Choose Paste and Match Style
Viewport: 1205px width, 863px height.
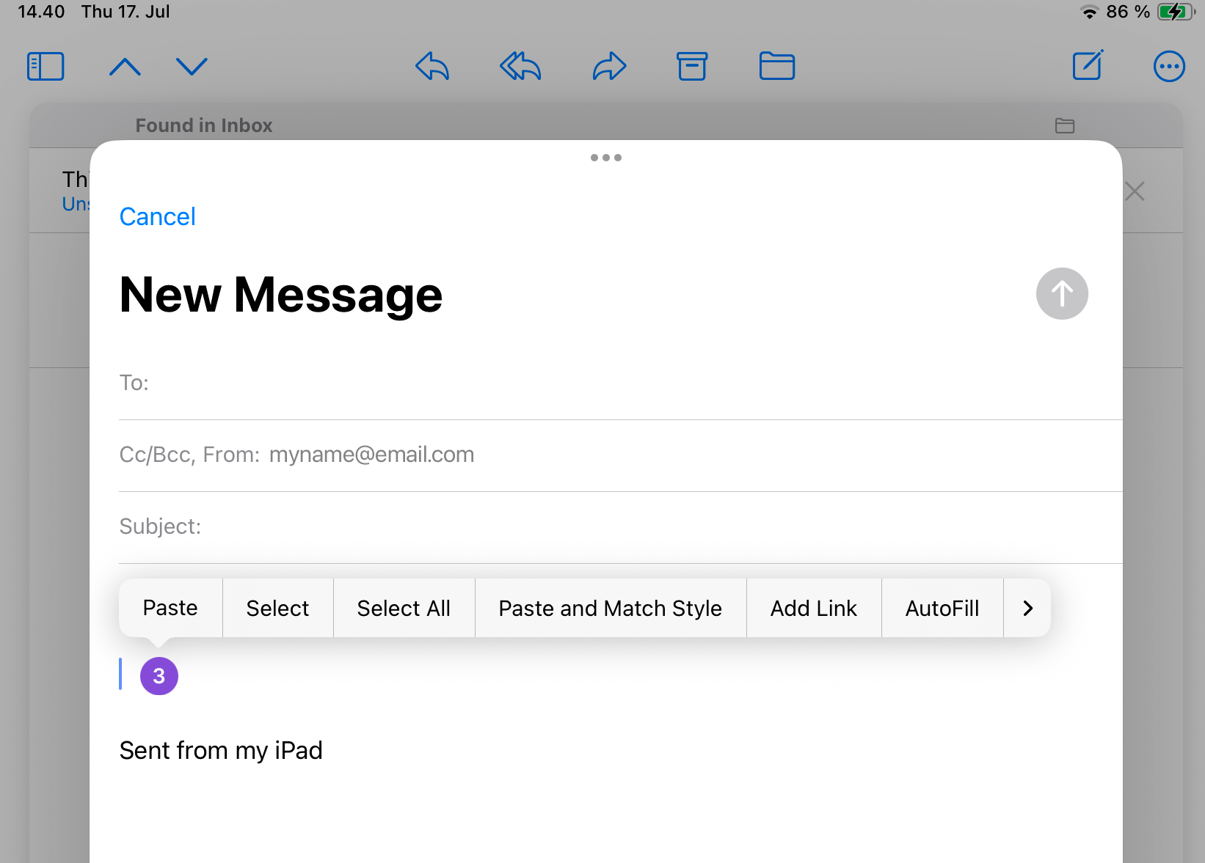(611, 608)
